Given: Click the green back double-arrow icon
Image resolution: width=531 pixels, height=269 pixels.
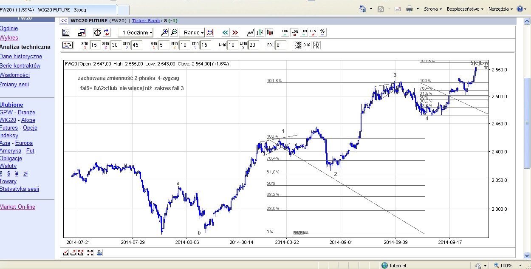Looking at the screenshot, I should 226,32.
